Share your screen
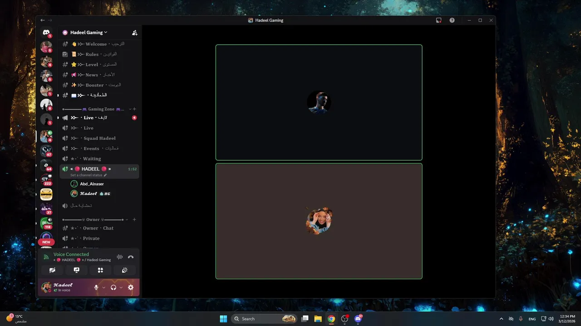 point(77,270)
